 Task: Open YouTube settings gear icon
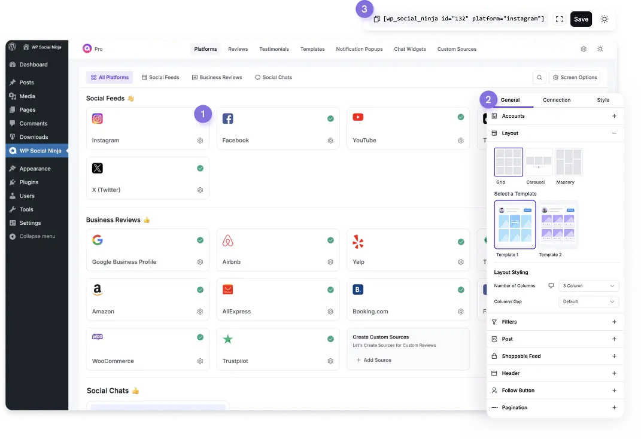(x=460, y=141)
